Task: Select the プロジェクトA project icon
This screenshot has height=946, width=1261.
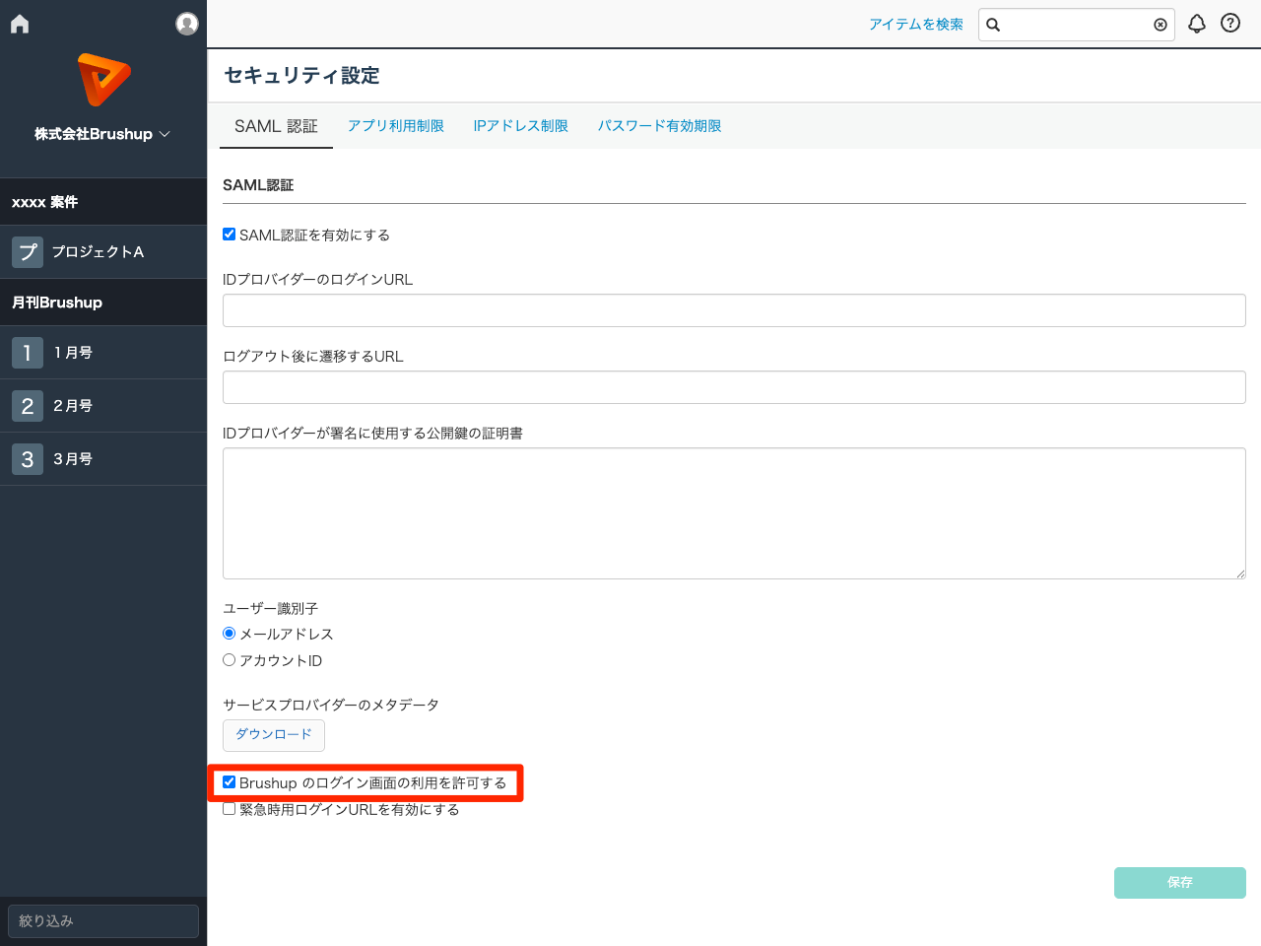Action: coord(28,251)
